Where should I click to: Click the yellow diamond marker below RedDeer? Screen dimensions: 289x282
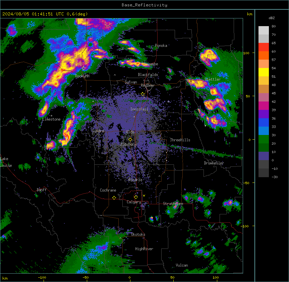point(143,94)
